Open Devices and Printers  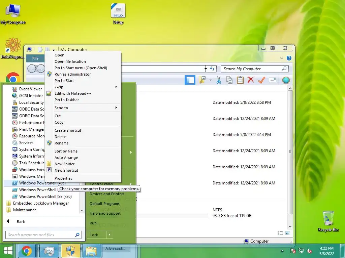pos(107,194)
